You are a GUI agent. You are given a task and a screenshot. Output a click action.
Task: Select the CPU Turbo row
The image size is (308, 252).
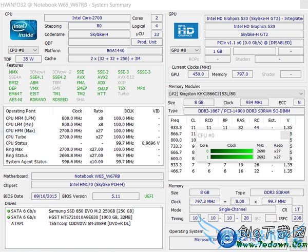tap(83, 137)
